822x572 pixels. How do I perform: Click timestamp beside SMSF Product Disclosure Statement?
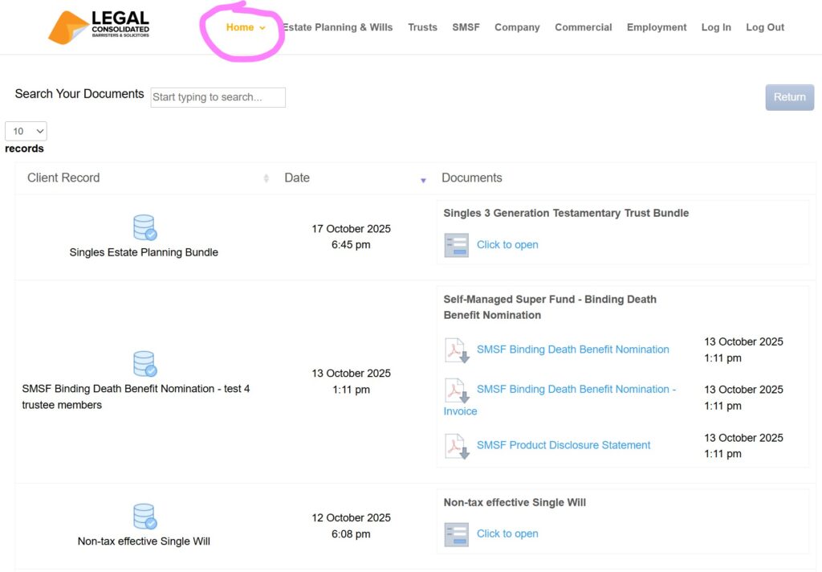pyautogui.click(x=743, y=446)
